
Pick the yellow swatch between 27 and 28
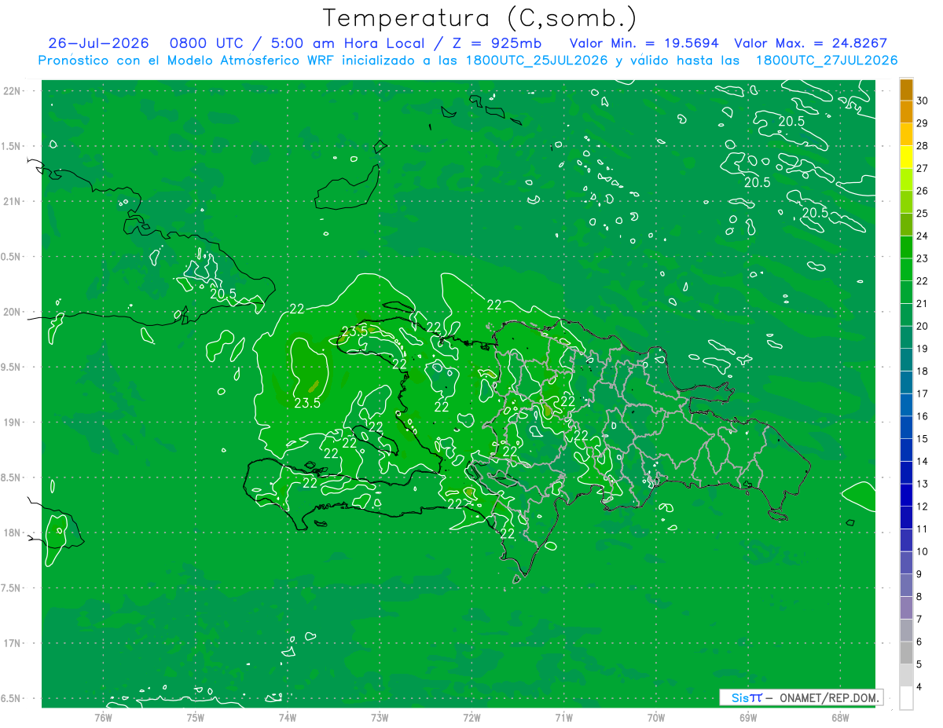(x=906, y=157)
